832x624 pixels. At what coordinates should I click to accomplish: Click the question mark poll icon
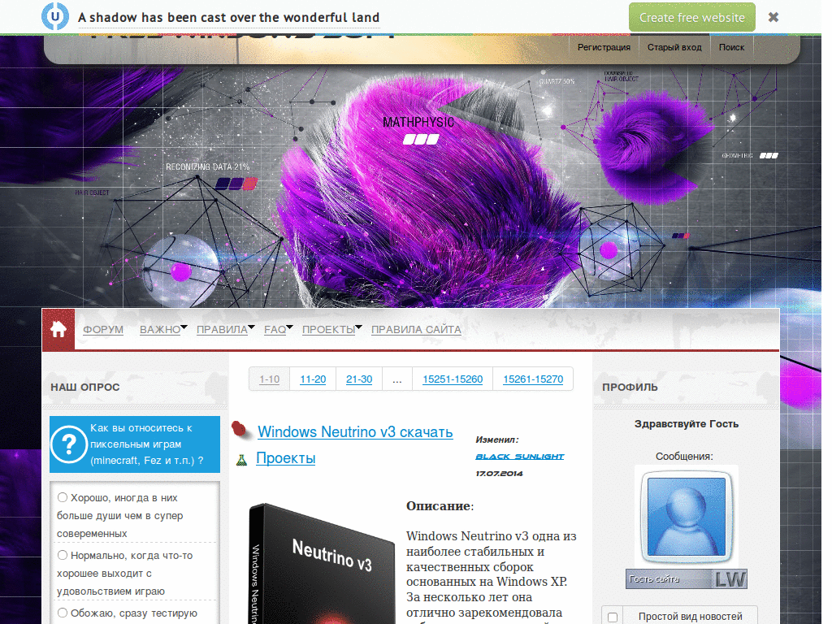[69, 444]
